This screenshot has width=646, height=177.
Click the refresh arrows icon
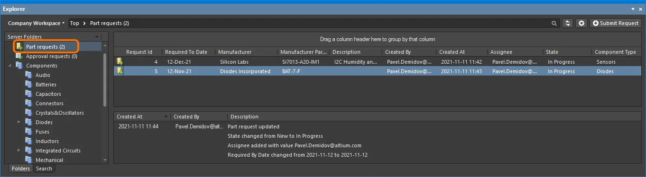(x=568, y=23)
